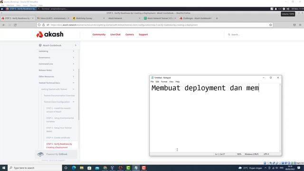This screenshot has width=304, height=171.
Task: Open Notepad from the taskbar
Action: pyautogui.click(x=136, y=168)
